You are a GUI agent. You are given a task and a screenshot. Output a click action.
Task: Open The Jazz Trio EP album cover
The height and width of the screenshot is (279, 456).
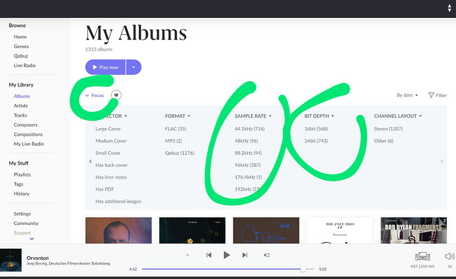tap(340, 230)
